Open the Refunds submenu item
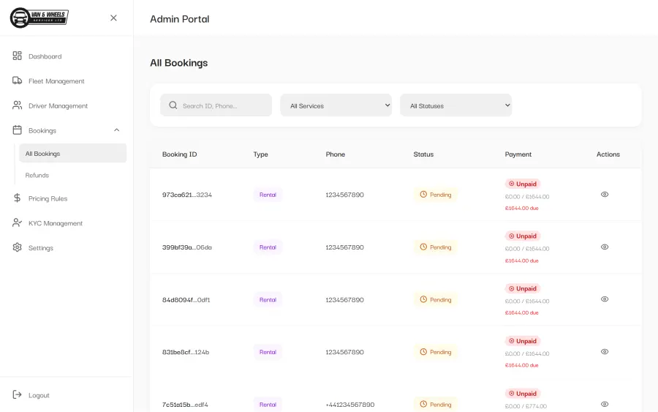This screenshot has width=658, height=412. (37, 175)
